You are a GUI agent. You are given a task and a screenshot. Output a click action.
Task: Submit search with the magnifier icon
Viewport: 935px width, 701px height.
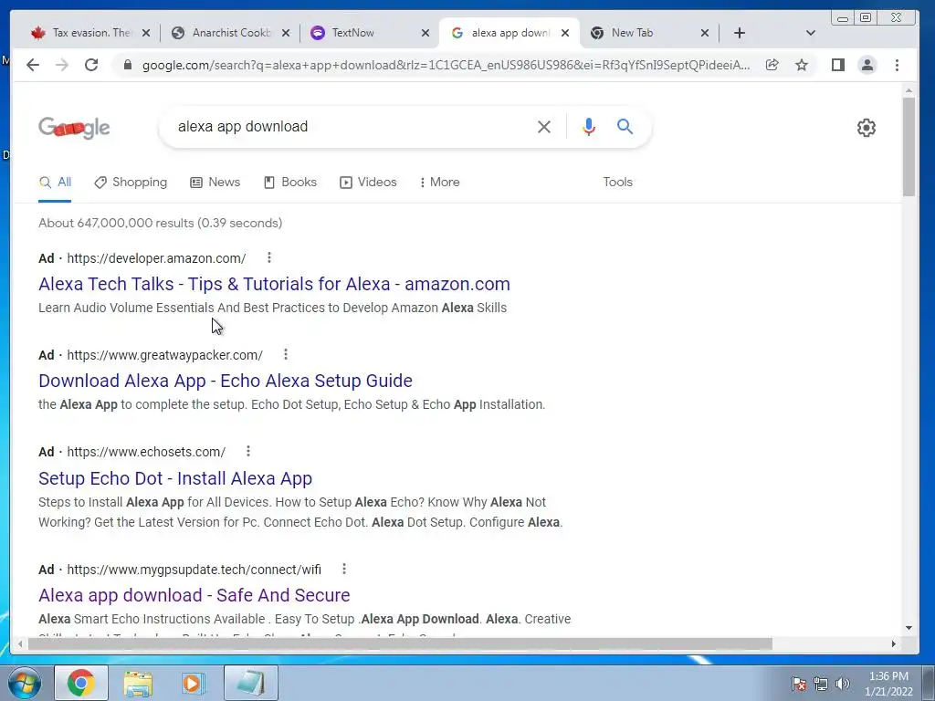pyautogui.click(x=625, y=126)
